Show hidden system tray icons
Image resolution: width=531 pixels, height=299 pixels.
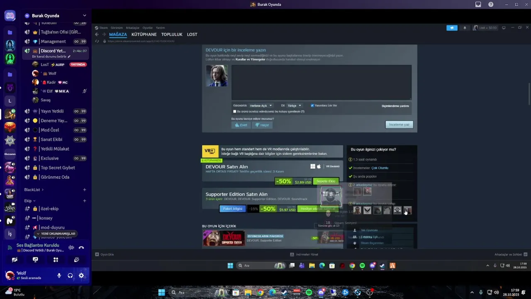472,292
